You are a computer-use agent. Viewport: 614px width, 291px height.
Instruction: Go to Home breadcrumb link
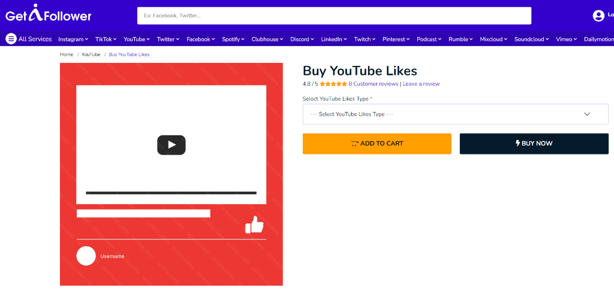tap(67, 54)
